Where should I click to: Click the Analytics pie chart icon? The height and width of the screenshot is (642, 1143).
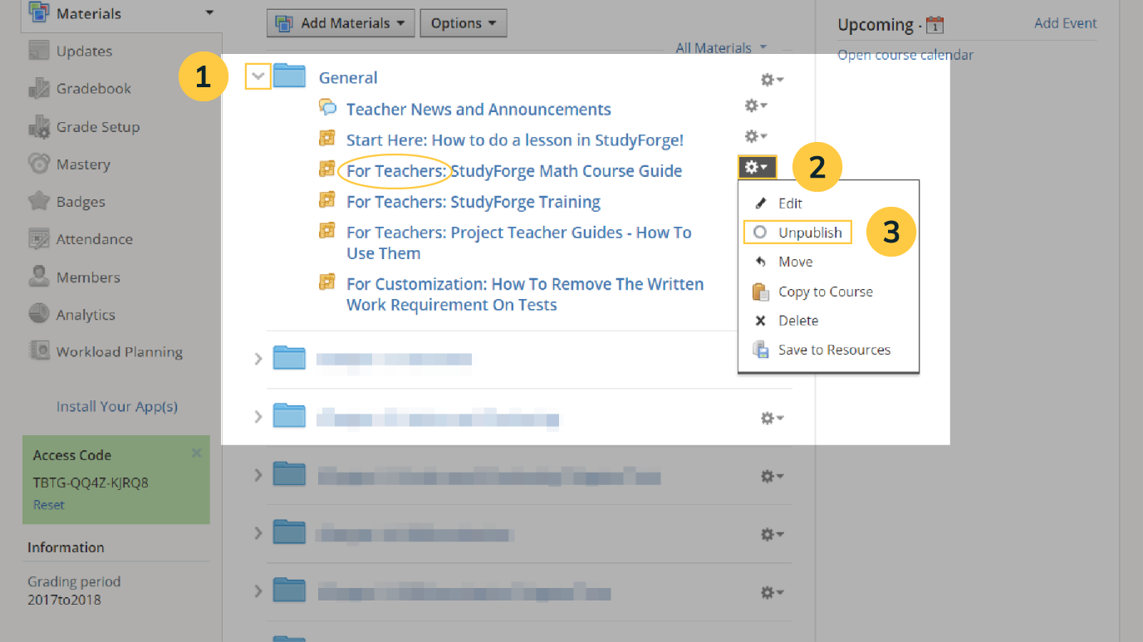pos(39,314)
